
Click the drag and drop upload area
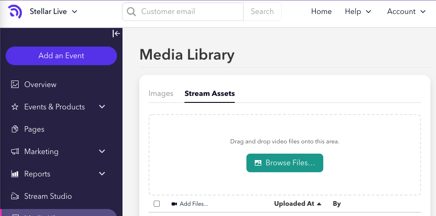click(x=285, y=155)
